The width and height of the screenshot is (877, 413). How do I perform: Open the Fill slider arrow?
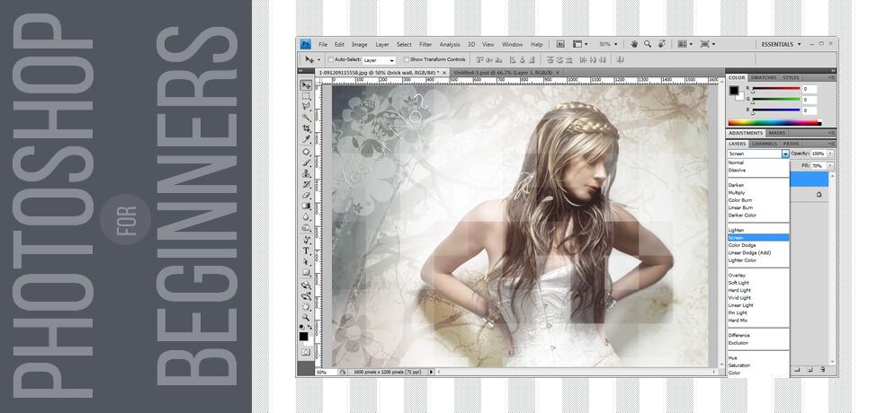[x=830, y=166]
